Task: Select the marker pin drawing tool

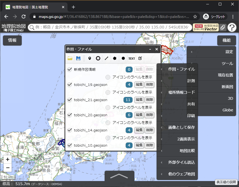Action: (90, 58)
